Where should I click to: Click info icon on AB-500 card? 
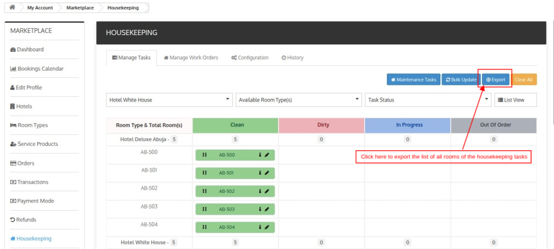[x=260, y=154]
